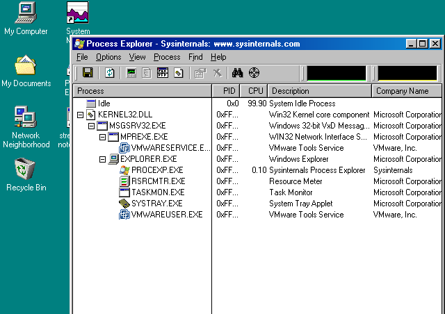Viewport: 445px width, 314px height.
Task: Toggle the process tree view icon
Action: (147, 73)
